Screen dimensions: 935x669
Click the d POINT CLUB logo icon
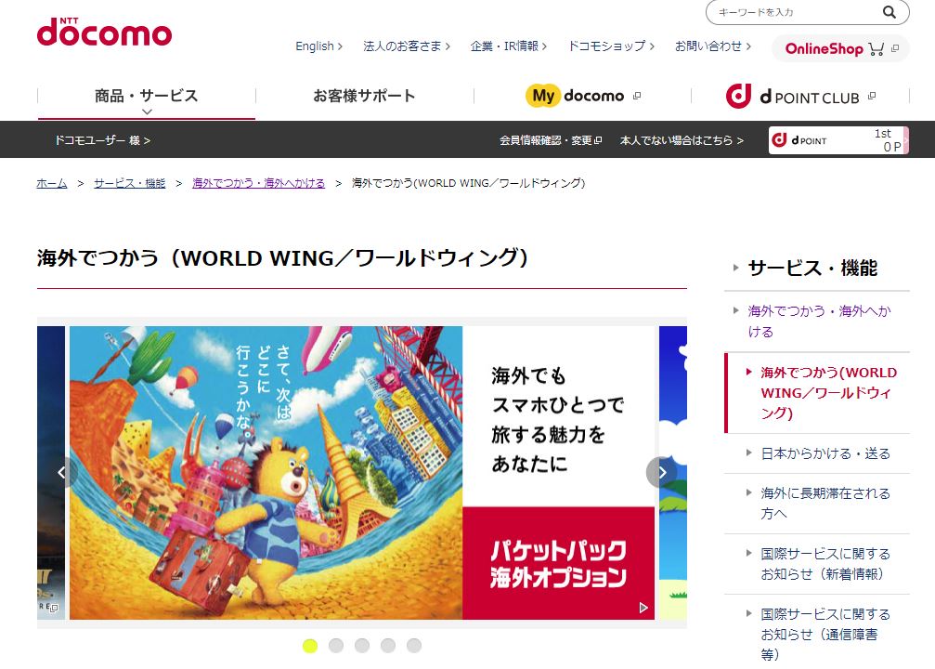[738, 96]
